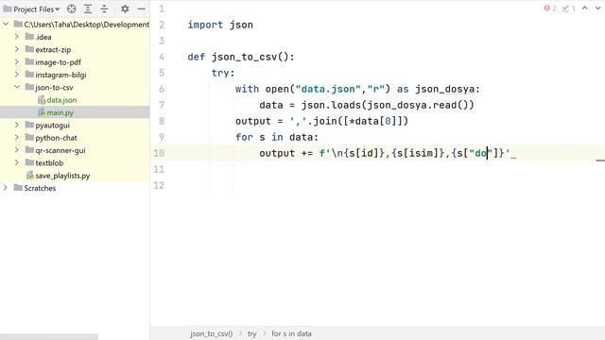Image resolution: width=605 pixels, height=340 pixels.
Task: Go to previous highlighted error arrow
Action: (x=585, y=8)
